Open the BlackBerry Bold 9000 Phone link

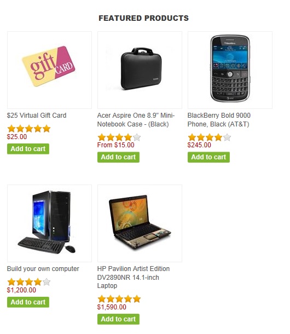coord(219,120)
